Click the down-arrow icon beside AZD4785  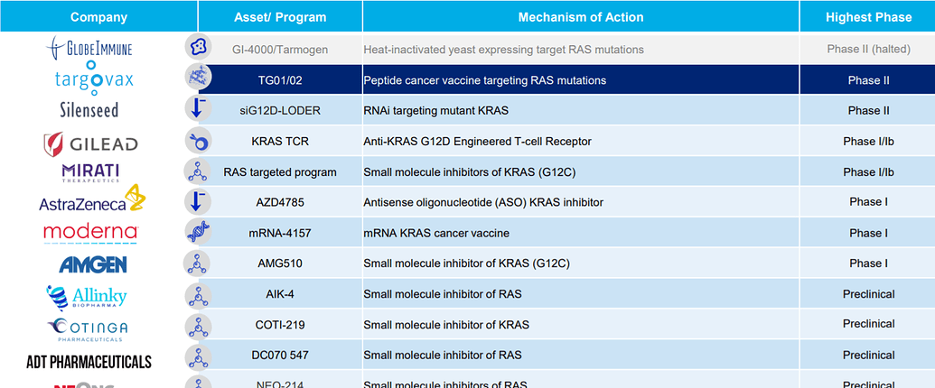197,201
